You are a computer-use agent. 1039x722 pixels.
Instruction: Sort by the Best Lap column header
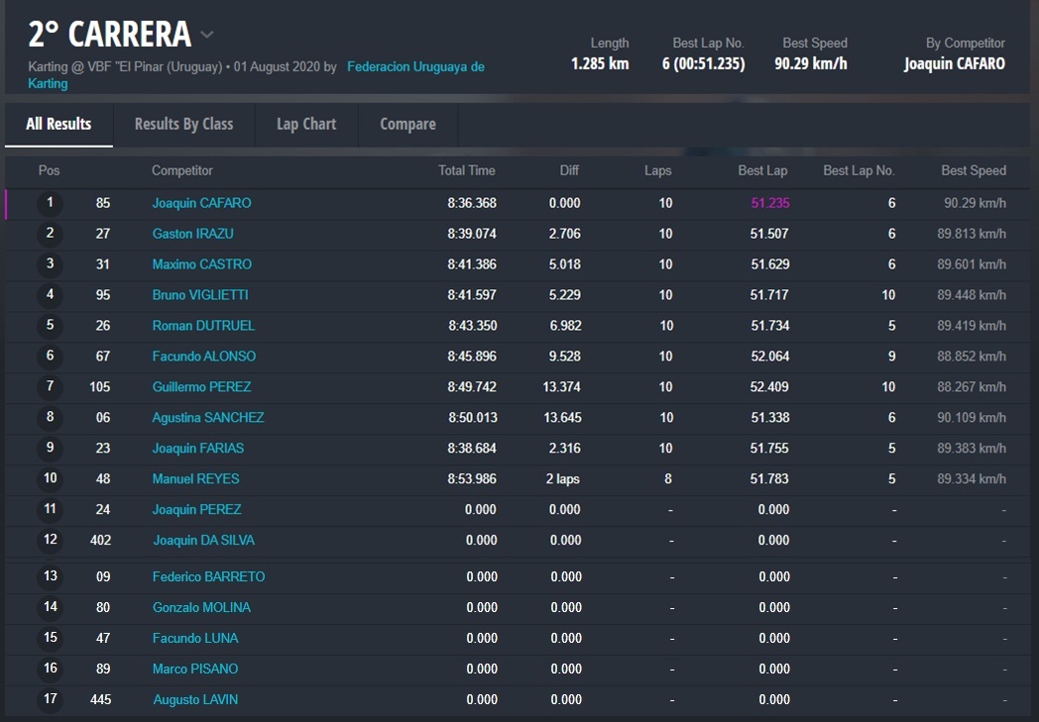pos(762,170)
